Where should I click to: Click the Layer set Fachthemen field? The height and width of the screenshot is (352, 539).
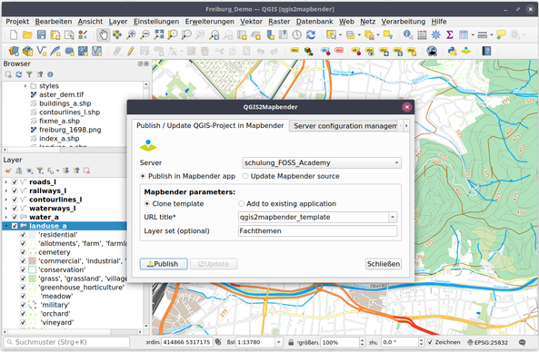coord(317,231)
